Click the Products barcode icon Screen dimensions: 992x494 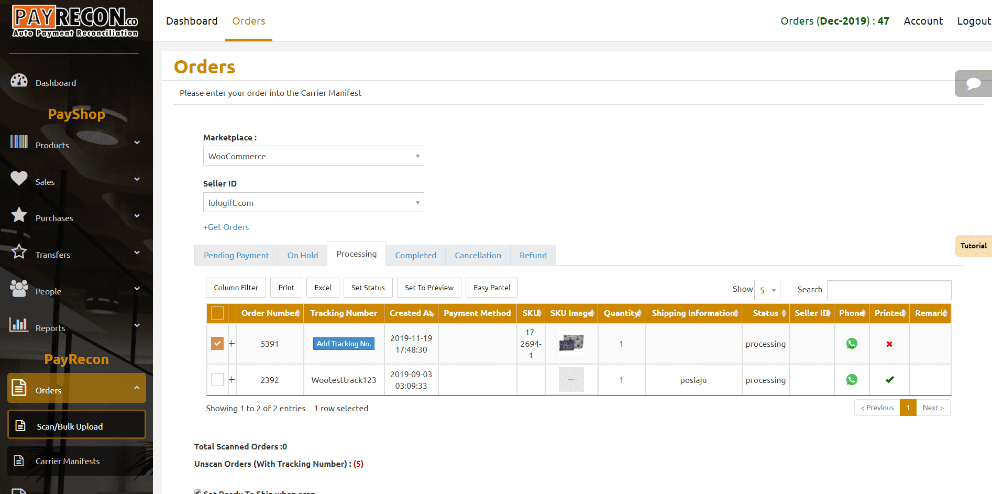(19, 142)
